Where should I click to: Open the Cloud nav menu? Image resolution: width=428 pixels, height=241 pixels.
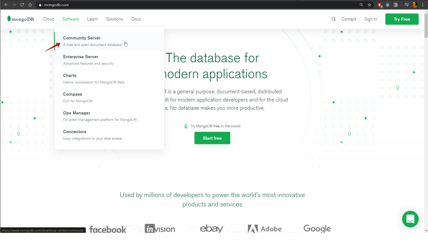48,19
